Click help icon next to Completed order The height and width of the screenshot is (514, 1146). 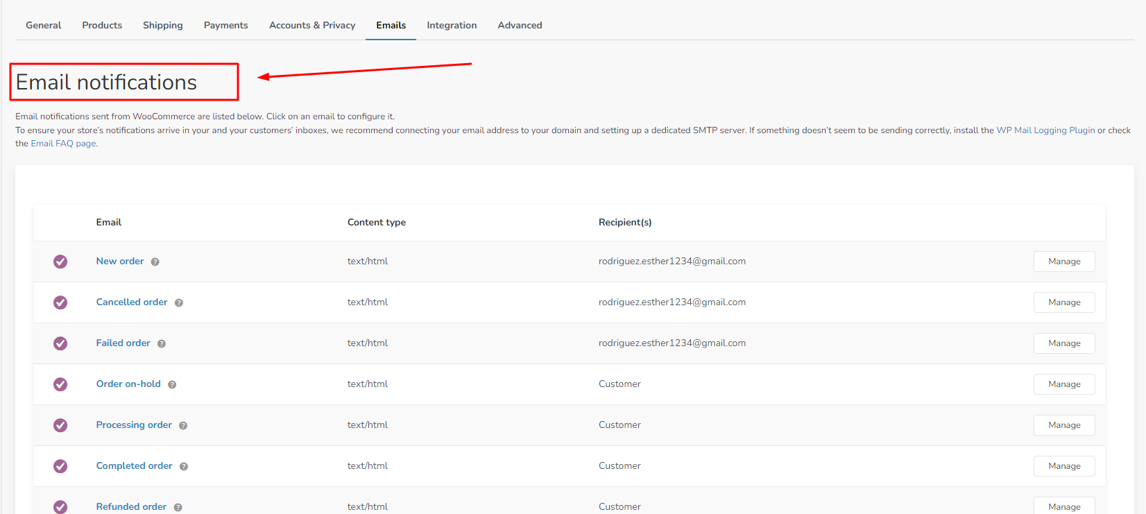point(184,467)
